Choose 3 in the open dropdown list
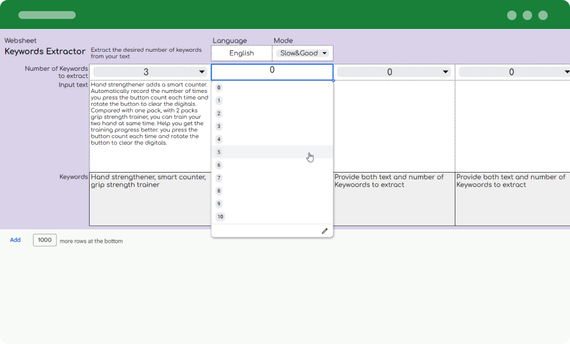Image resolution: width=570 pixels, height=344 pixels. coord(219,126)
